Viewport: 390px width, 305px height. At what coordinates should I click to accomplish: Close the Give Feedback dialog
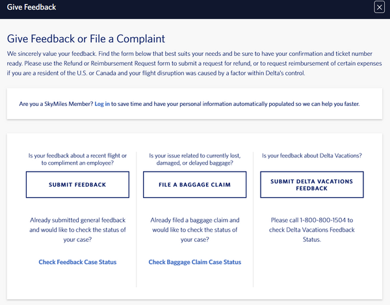[380, 8]
